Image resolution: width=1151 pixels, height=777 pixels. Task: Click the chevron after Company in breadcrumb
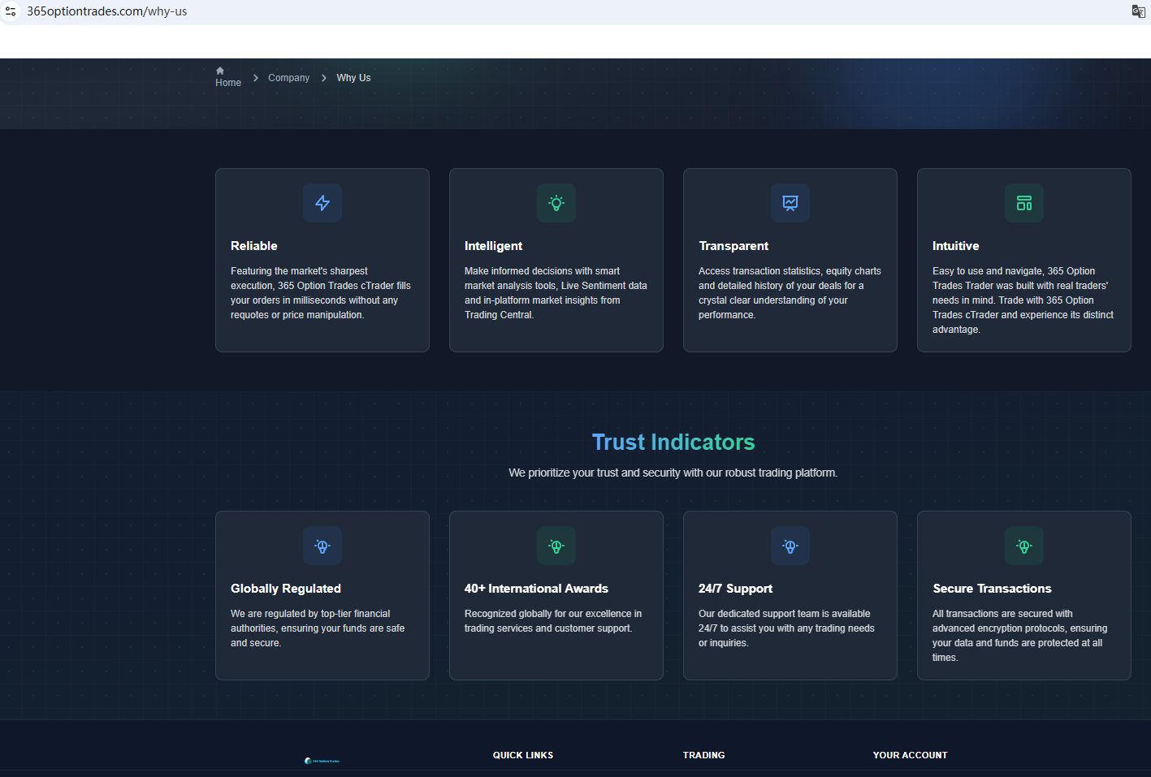tap(324, 78)
